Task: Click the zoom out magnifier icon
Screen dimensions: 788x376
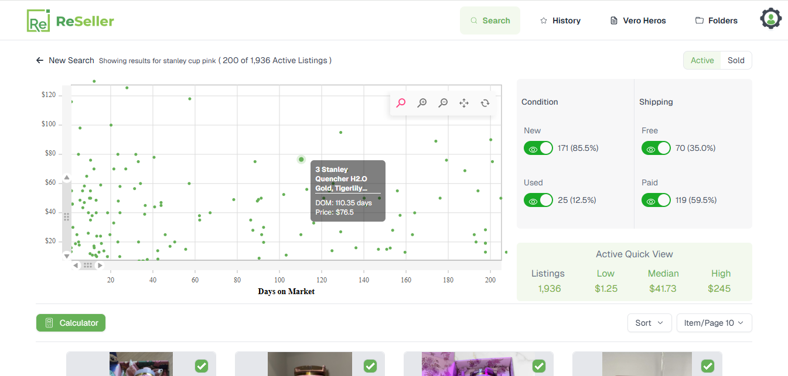Action: click(x=443, y=103)
